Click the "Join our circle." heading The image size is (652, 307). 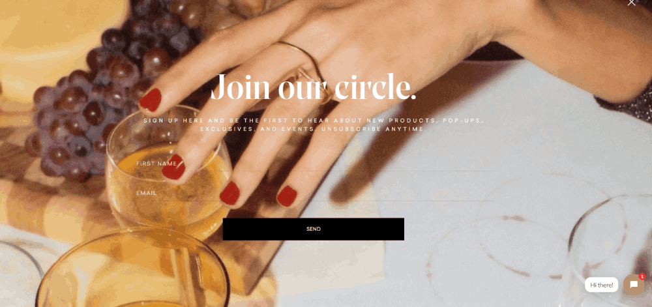click(314, 87)
